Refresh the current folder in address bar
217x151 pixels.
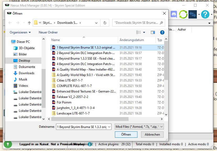point(105,23)
